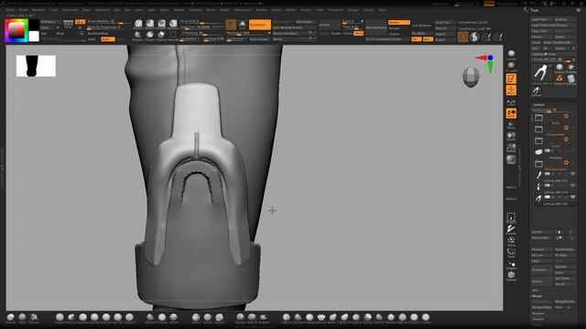Open settings gear of second subtool folder

coord(566,128)
